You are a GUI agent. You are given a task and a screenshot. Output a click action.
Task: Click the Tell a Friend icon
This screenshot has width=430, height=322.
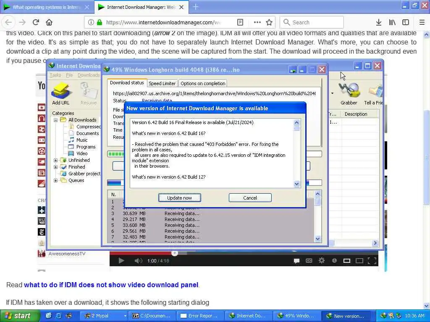(373, 93)
